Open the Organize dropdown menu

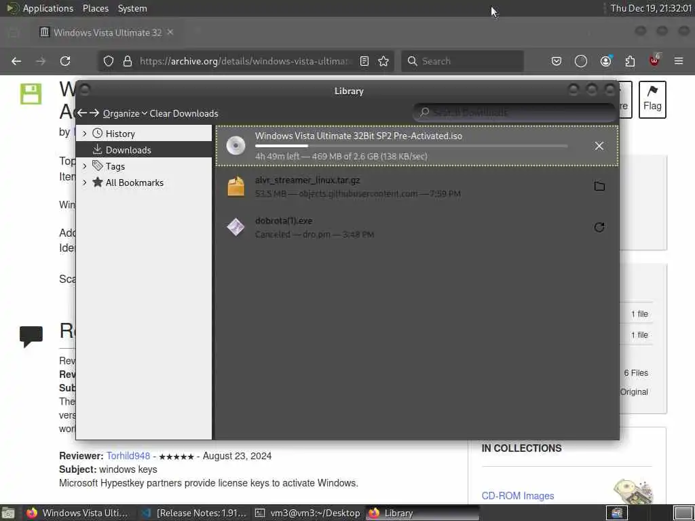pyautogui.click(x=125, y=113)
